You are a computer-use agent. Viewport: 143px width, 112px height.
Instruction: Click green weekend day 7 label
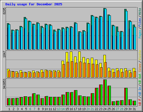(34, 109)
